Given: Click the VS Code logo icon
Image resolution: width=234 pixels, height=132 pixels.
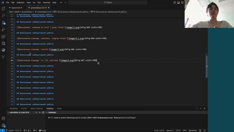Looking at the screenshot, I should 3,3.
